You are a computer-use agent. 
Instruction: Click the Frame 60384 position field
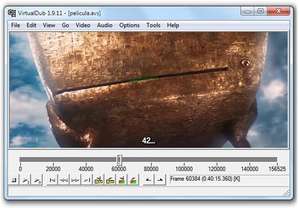[229, 179]
